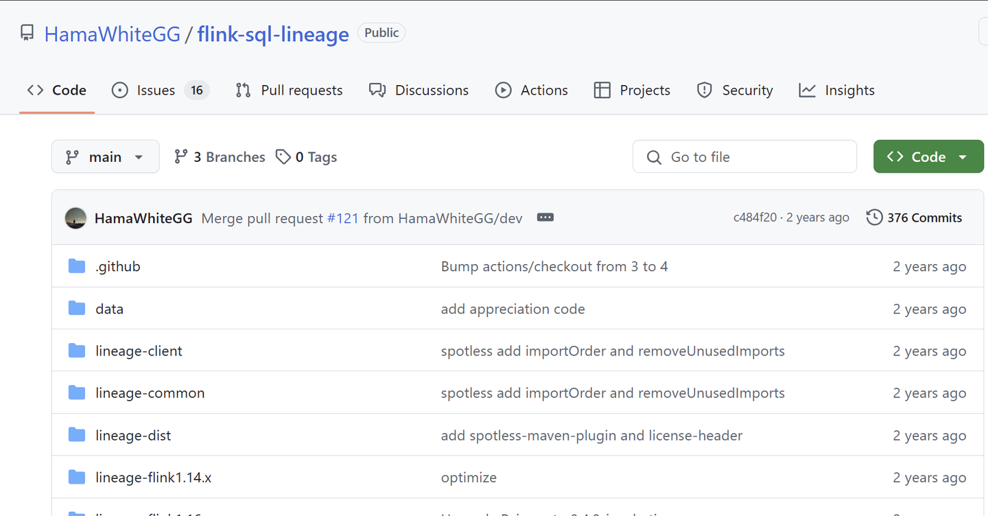
Task: Click the .github folder icon
Action: 77,266
